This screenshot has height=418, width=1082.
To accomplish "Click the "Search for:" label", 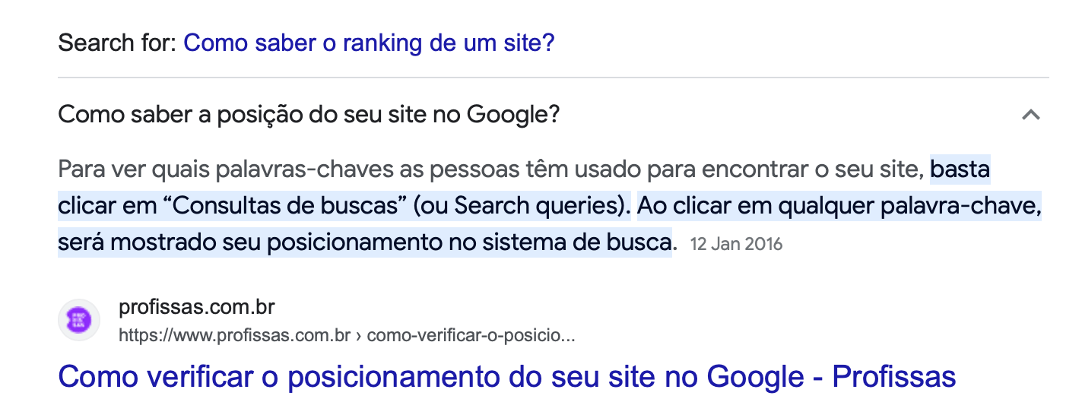I will 116,43.
